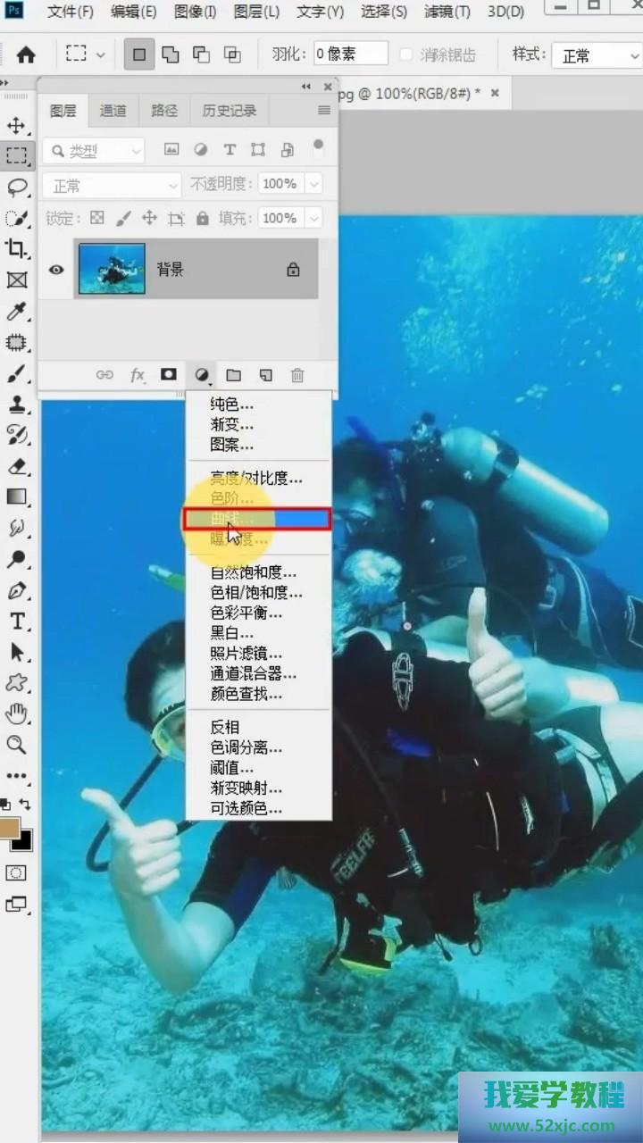The image size is (643, 1143).
Task: Open the Edit Toolbar three-dots button
Action: point(16,775)
